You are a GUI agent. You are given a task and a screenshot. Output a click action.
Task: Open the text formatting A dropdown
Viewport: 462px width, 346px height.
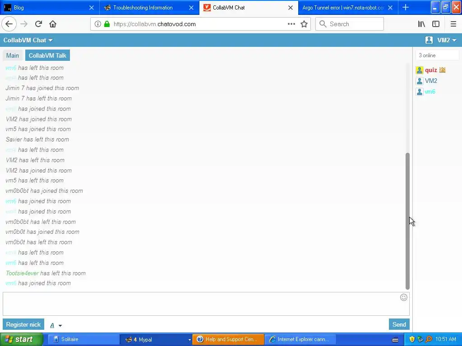click(x=55, y=325)
